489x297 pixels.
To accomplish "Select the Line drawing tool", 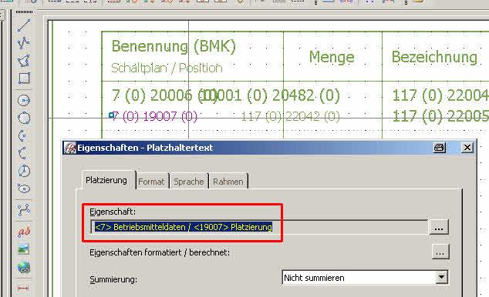I will pos(24,26).
